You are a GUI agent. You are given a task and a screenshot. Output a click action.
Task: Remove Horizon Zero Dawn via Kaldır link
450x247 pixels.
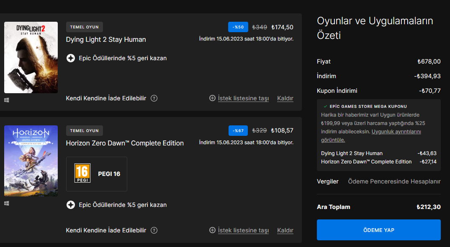285,231
